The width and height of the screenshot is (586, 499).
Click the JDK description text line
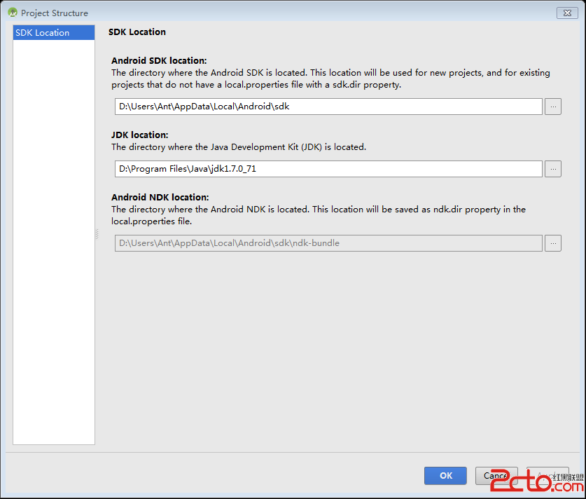239,147
